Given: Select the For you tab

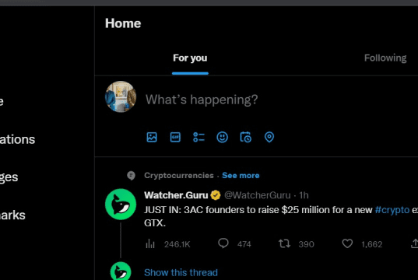Looking at the screenshot, I should [190, 58].
